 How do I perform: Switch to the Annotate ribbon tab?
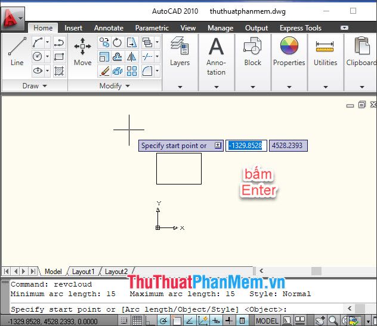[109, 28]
